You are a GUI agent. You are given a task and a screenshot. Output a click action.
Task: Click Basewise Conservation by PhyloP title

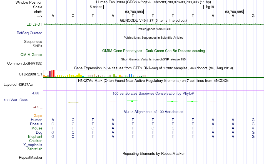(x=153, y=93)
